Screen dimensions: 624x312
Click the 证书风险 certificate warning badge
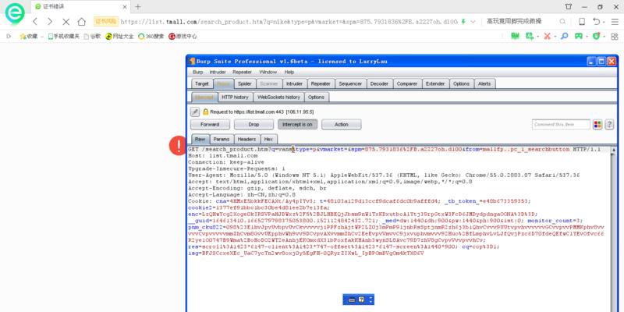pos(106,22)
